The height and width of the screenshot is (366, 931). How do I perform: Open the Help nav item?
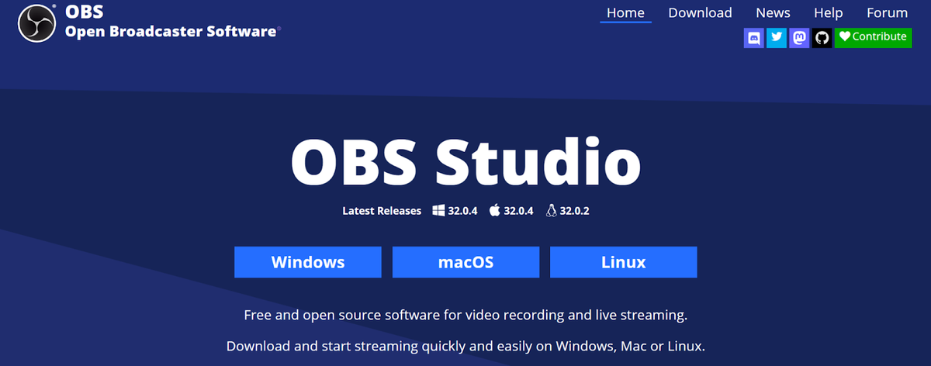pyautogui.click(x=828, y=12)
